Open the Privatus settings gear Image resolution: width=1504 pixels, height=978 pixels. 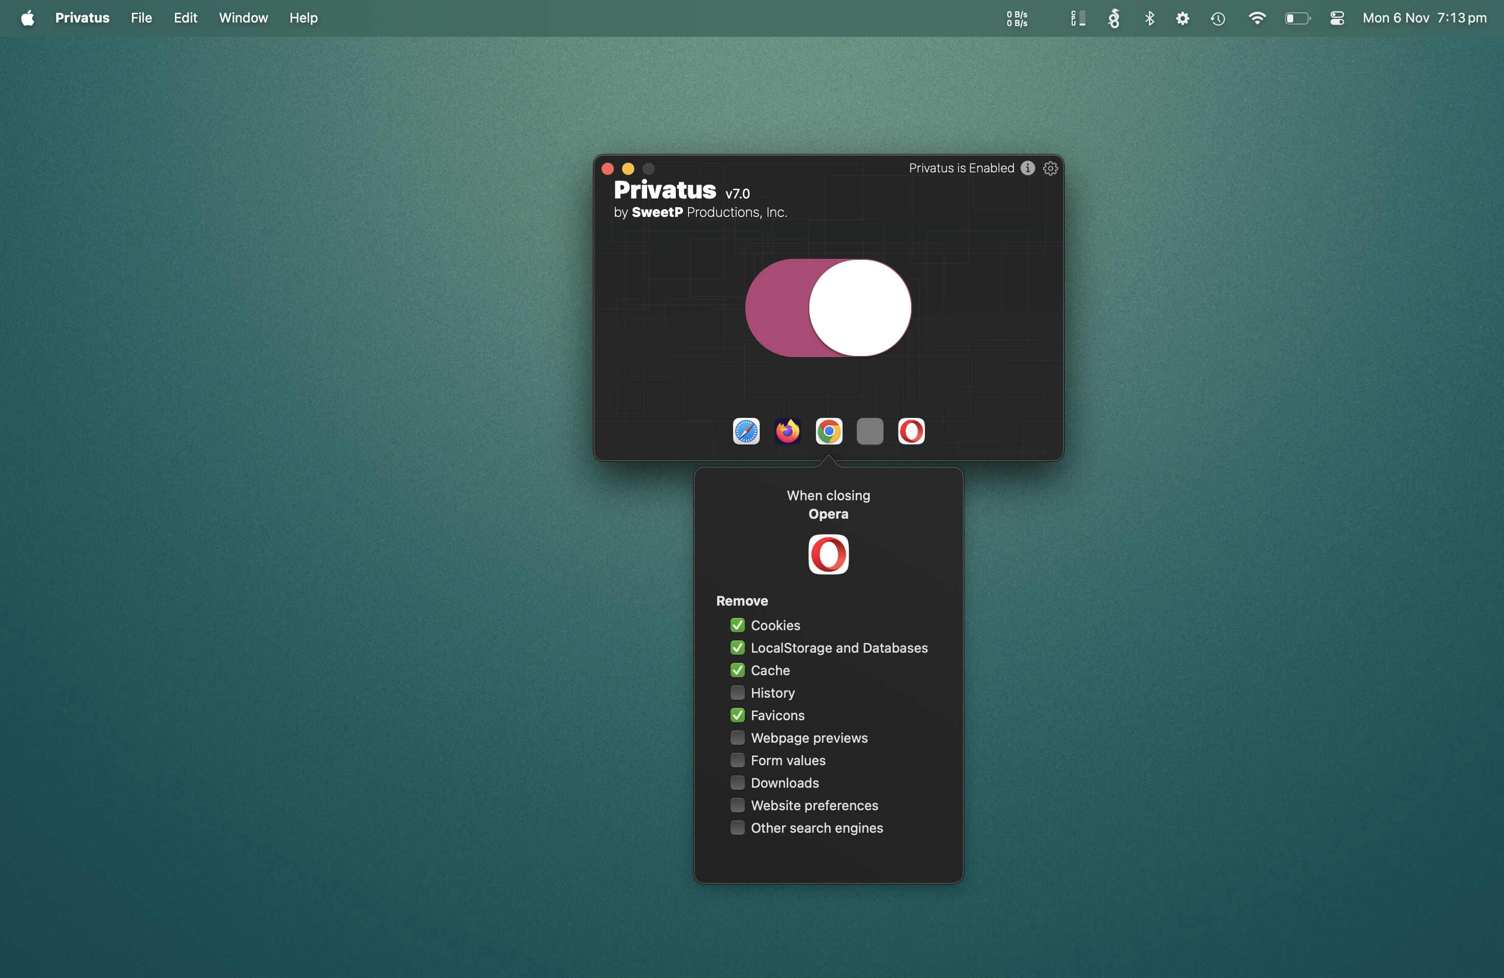[x=1050, y=168]
